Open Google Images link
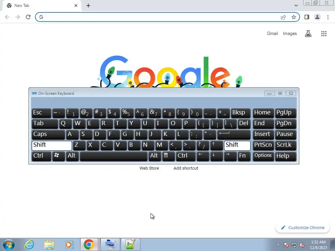This screenshot has height=251, width=335. (x=290, y=34)
